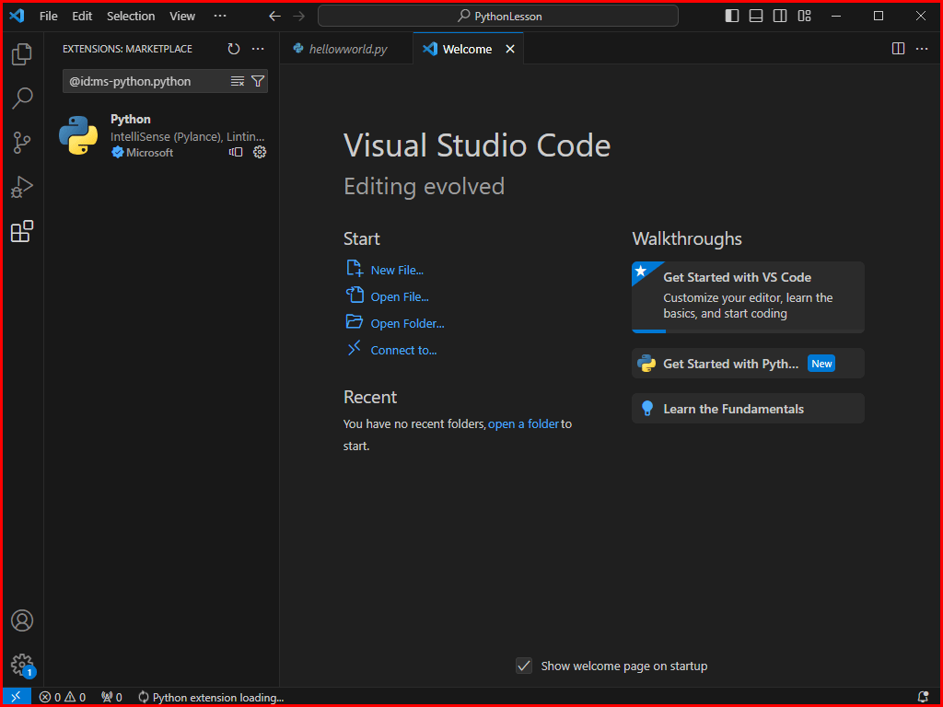Open the Customize Layout control
943x707 pixels.
[x=805, y=17]
